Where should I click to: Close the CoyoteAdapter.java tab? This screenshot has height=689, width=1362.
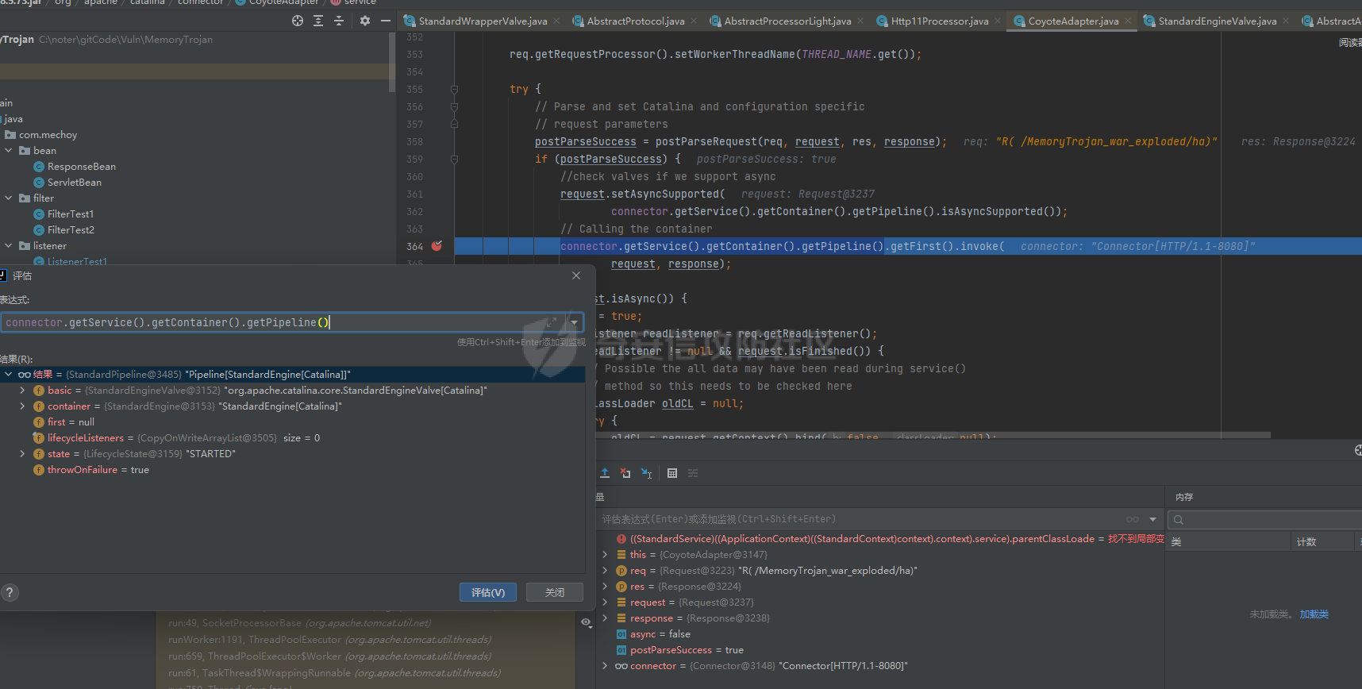pyautogui.click(x=1128, y=21)
